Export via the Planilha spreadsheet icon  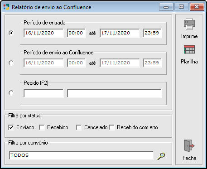coord(189,49)
